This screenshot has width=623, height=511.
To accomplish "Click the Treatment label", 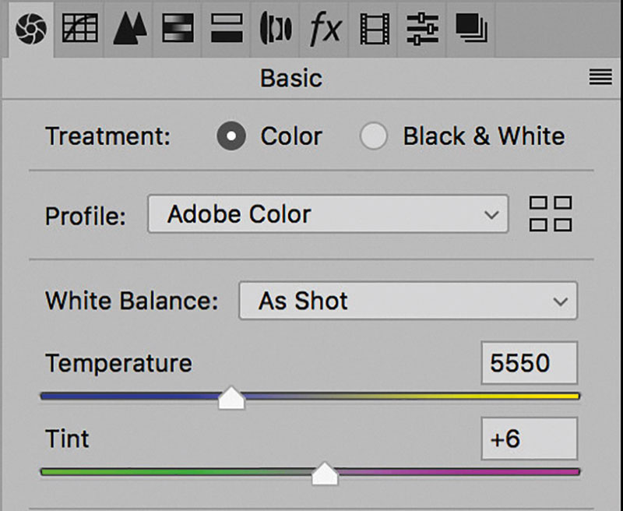I will tap(107, 136).
